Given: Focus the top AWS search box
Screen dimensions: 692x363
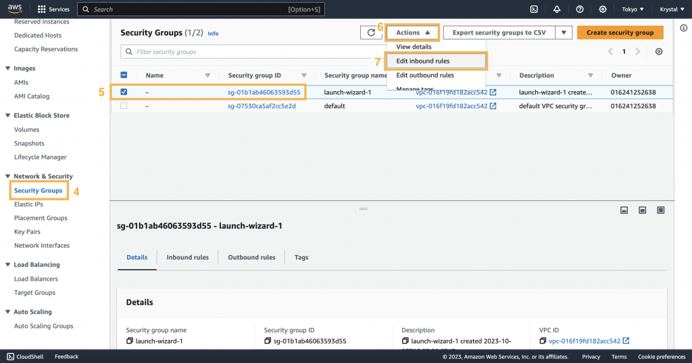Looking at the screenshot, I should pos(201,9).
